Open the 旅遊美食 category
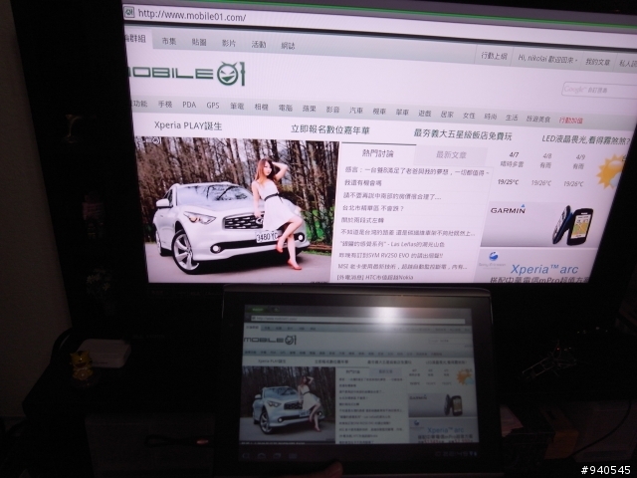 (x=538, y=119)
